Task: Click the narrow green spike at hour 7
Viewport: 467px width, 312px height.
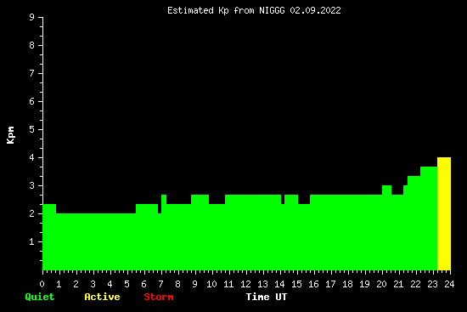Action: coord(164,199)
